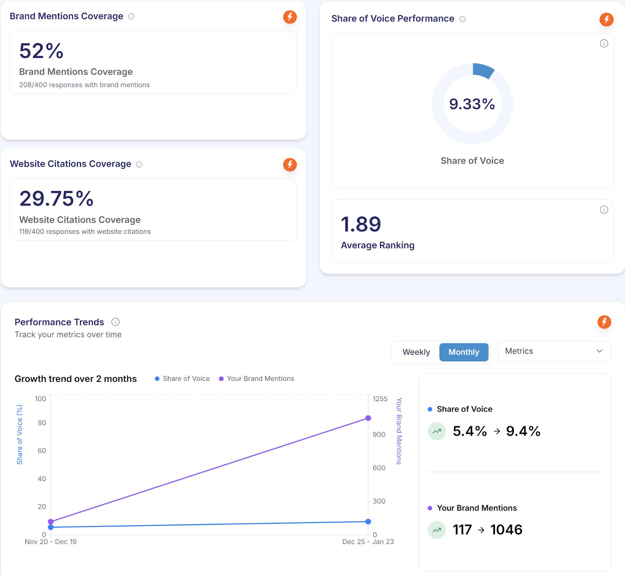
Task: Click the green growth arrow beside Share of Voice
Action: [x=437, y=431]
